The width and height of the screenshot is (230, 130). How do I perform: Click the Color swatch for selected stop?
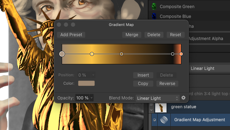[86, 83]
